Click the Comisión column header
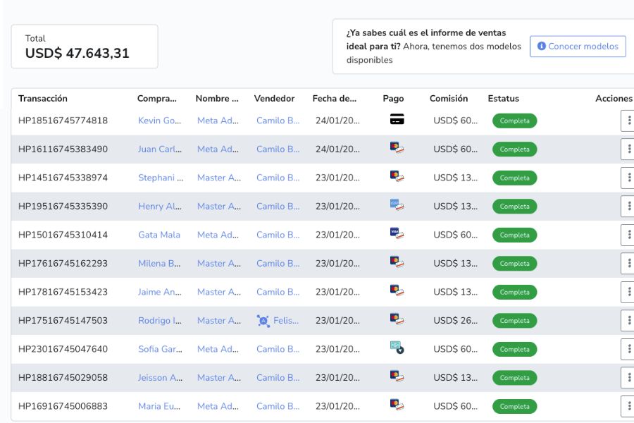 click(x=449, y=99)
